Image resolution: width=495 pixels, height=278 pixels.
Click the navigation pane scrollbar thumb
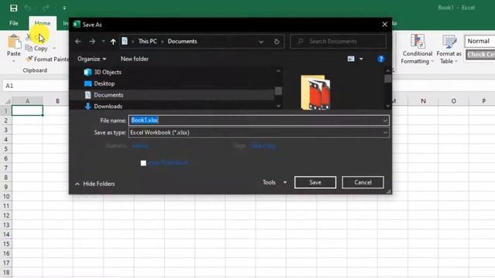pyautogui.click(x=278, y=91)
